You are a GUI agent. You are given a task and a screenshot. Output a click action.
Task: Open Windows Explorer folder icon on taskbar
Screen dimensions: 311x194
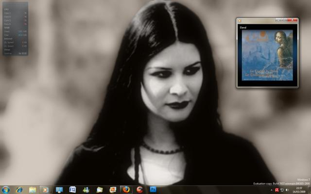click(33, 190)
